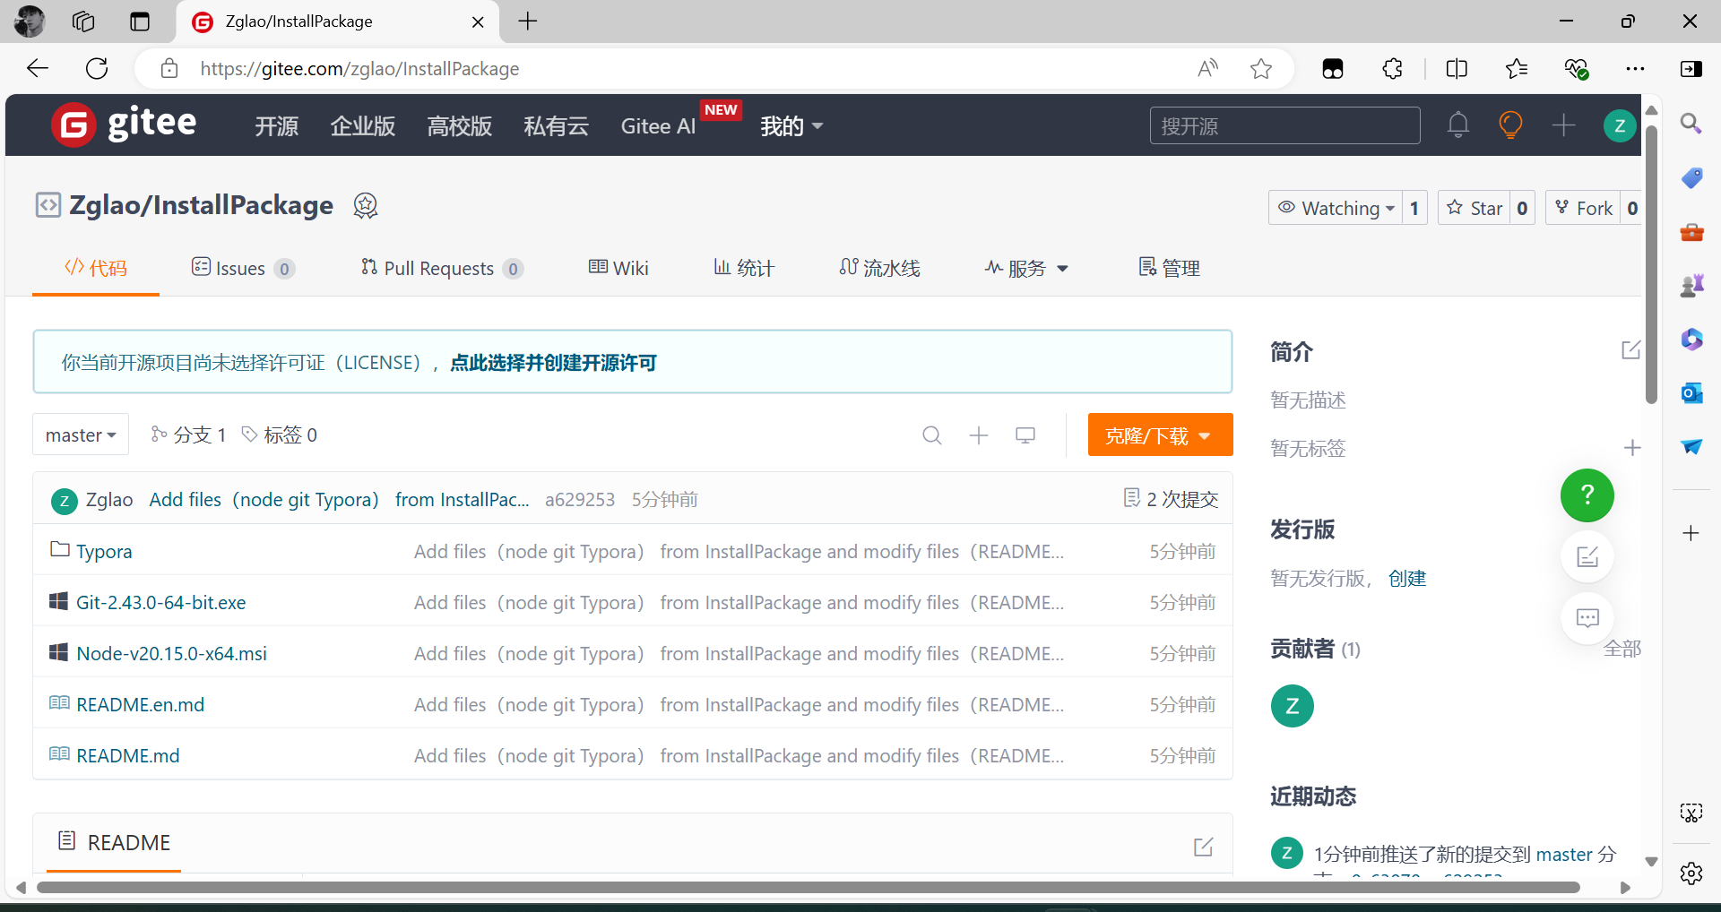Add this page to favorites star
This screenshot has height=912, width=1721.
[x=1261, y=69]
